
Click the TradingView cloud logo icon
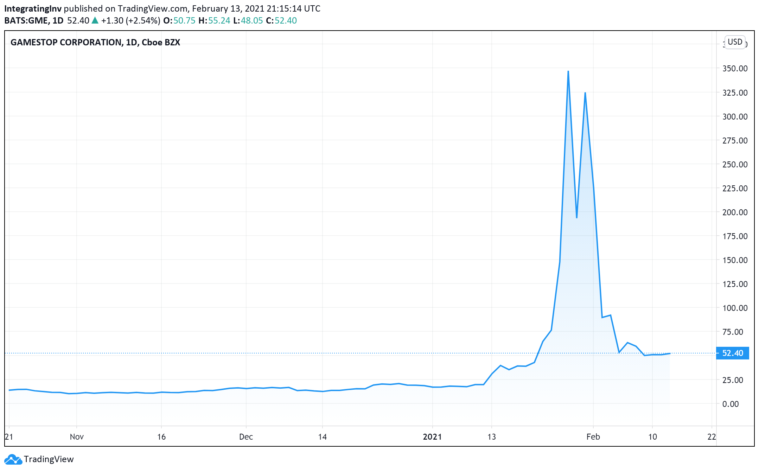[x=13, y=459]
